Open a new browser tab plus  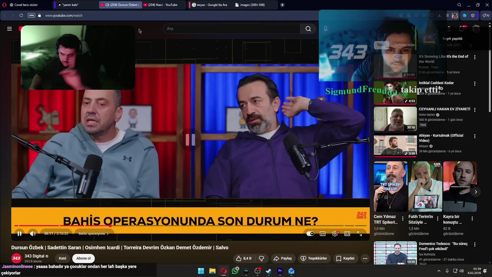283,5
